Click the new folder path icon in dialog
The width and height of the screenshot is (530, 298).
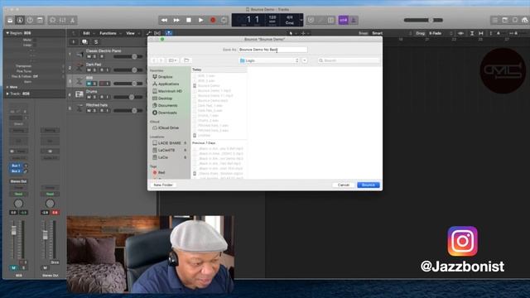click(x=186, y=60)
